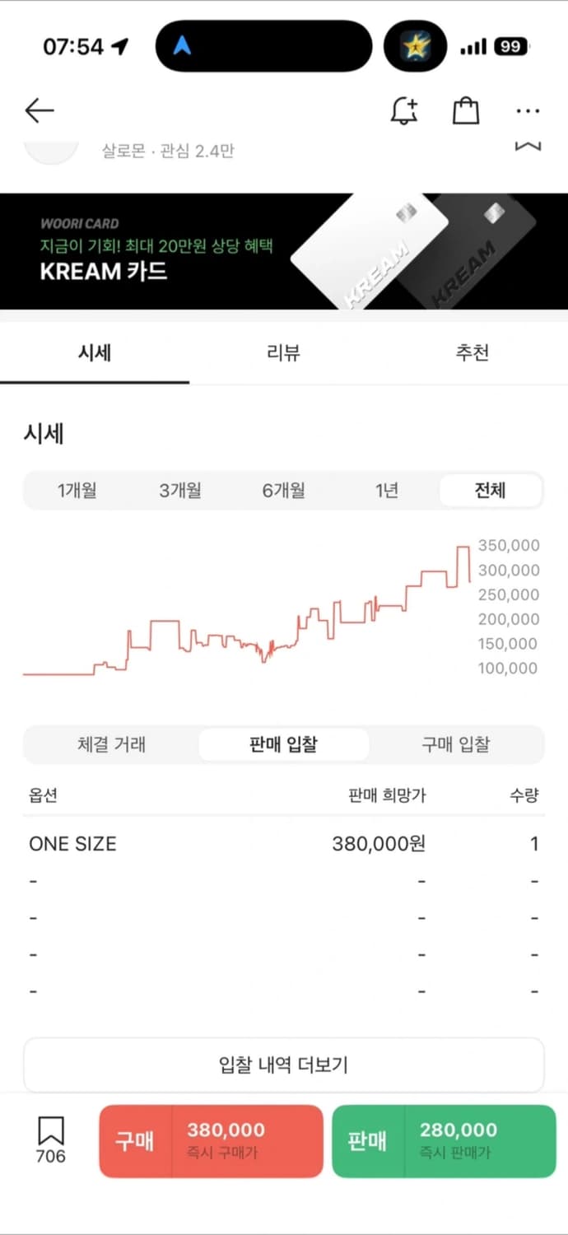Select the 전체 chart period

[x=490, y=491]
